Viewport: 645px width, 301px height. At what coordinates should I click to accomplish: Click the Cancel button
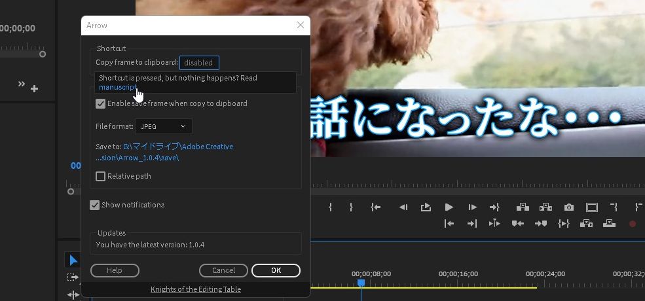(x=223, y=270)
